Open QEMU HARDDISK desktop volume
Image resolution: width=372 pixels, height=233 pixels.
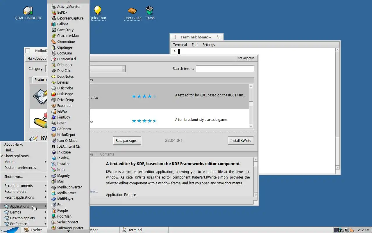[28, 13]
